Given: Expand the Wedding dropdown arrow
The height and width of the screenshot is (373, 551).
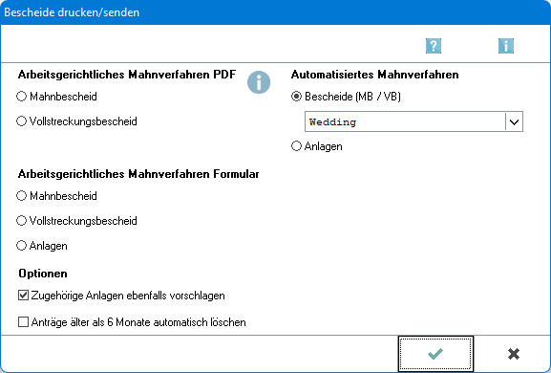Looking at the screenshot, I should [x=514, y=121].
